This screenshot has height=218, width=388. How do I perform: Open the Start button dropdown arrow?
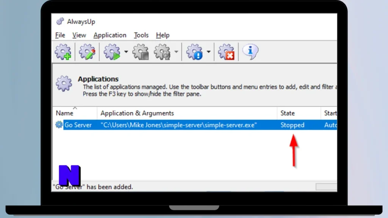[126, 52]
